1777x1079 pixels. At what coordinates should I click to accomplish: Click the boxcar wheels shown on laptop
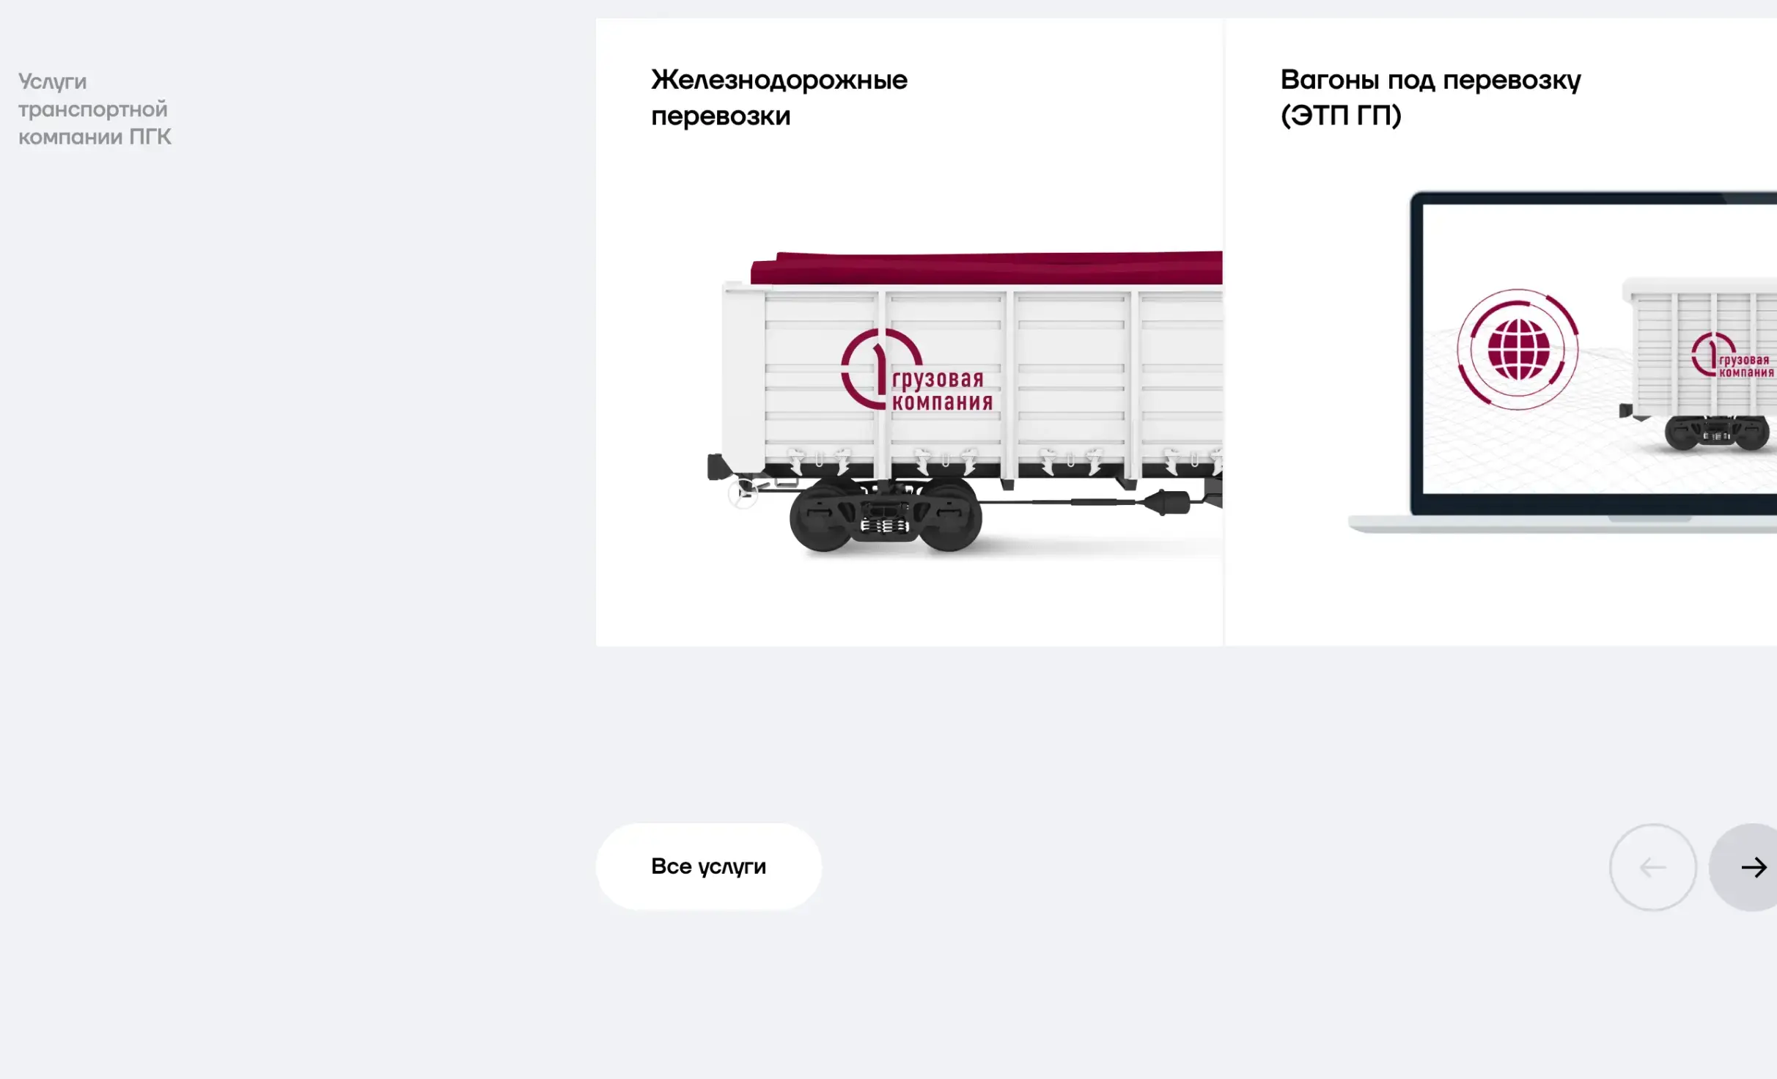1717,432
